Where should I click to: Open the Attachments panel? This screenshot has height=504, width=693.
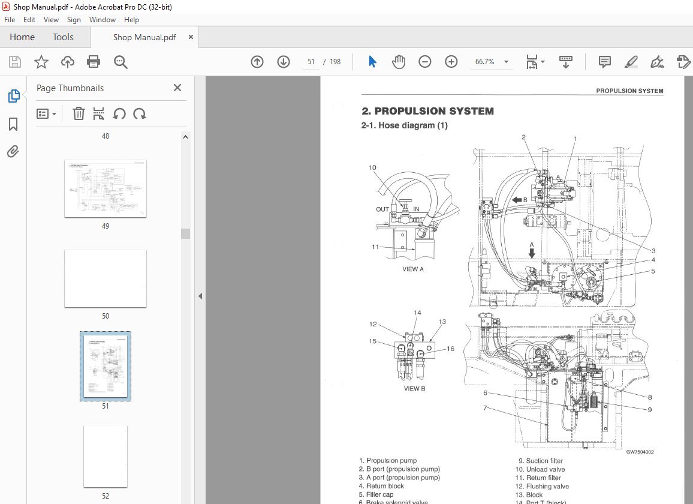13,151
